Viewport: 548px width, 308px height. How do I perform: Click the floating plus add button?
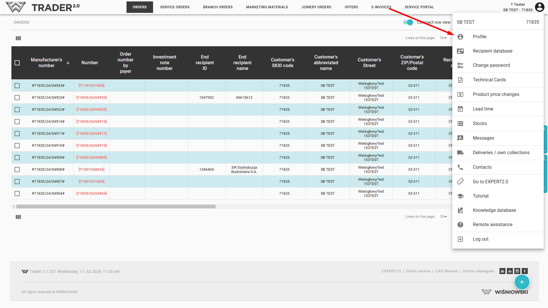click(x=522, y=282)
